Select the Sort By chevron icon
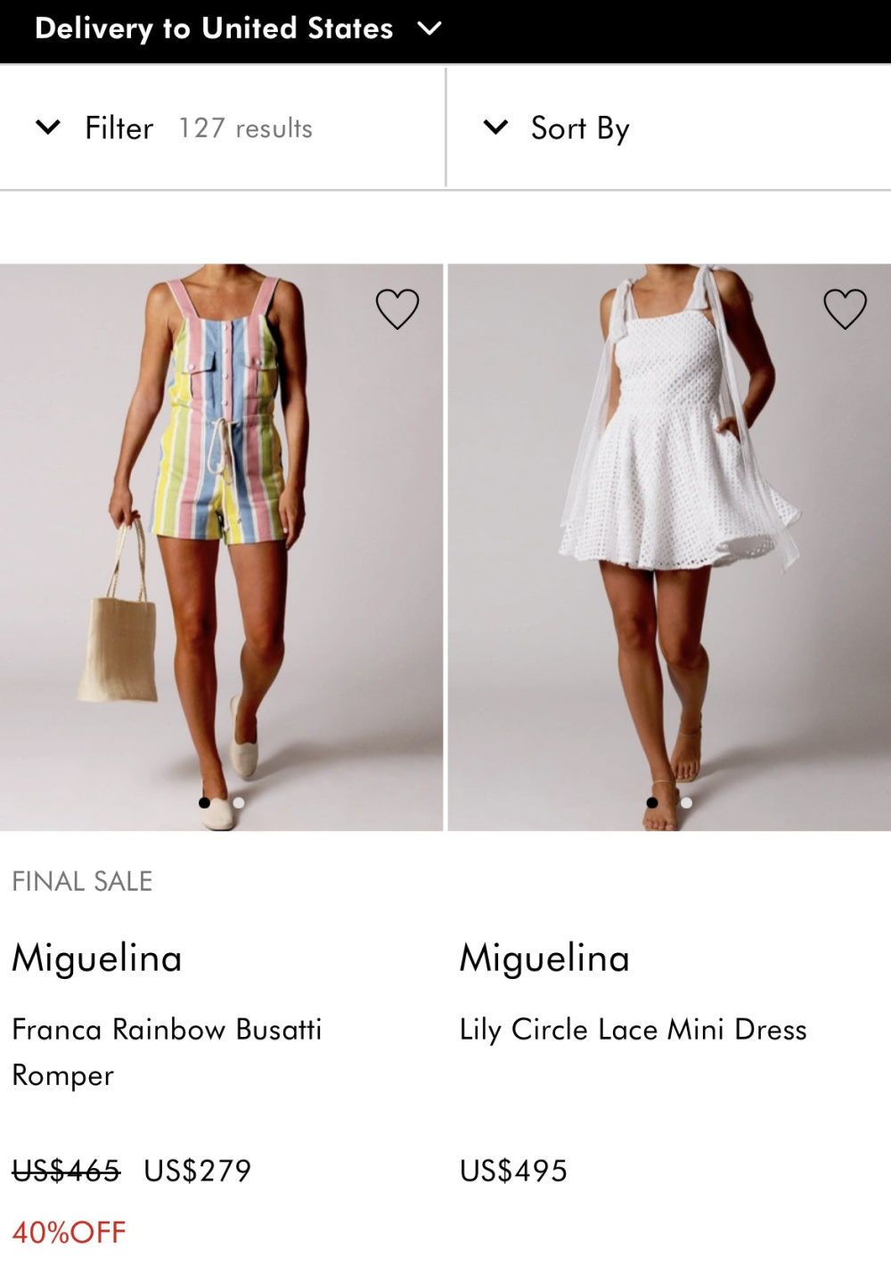This screenshot has height=1283, width=891. click(494, 127)
